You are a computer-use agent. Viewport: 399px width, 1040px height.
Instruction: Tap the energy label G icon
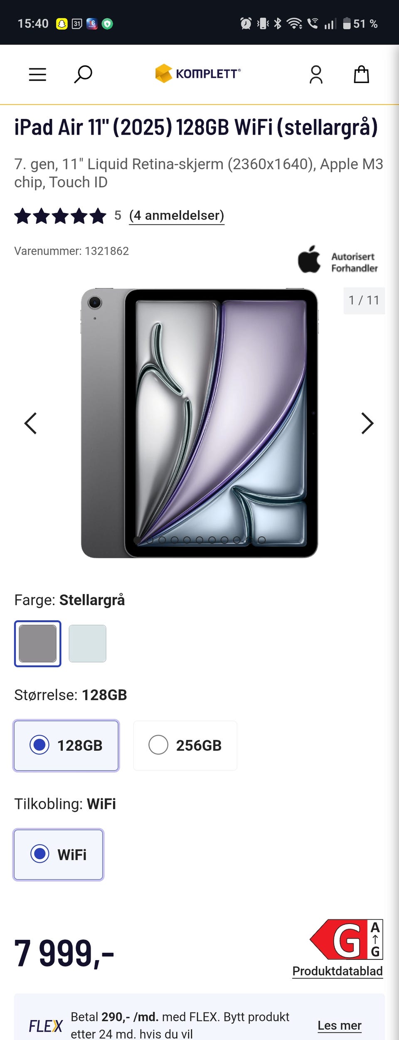pyautogui.click(x=346, y=939)
